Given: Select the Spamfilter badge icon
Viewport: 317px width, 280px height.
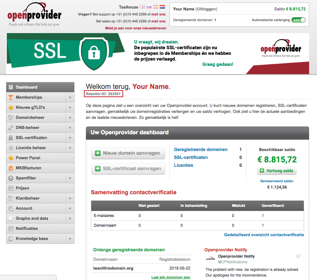Looking at the screenshot, I should tap(11, 178).
